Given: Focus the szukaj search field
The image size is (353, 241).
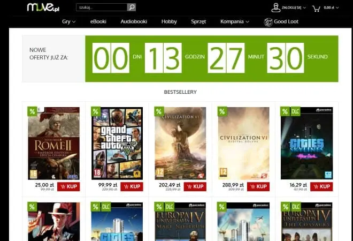Looking at the screenshot, I should click(x=102, y=7).
